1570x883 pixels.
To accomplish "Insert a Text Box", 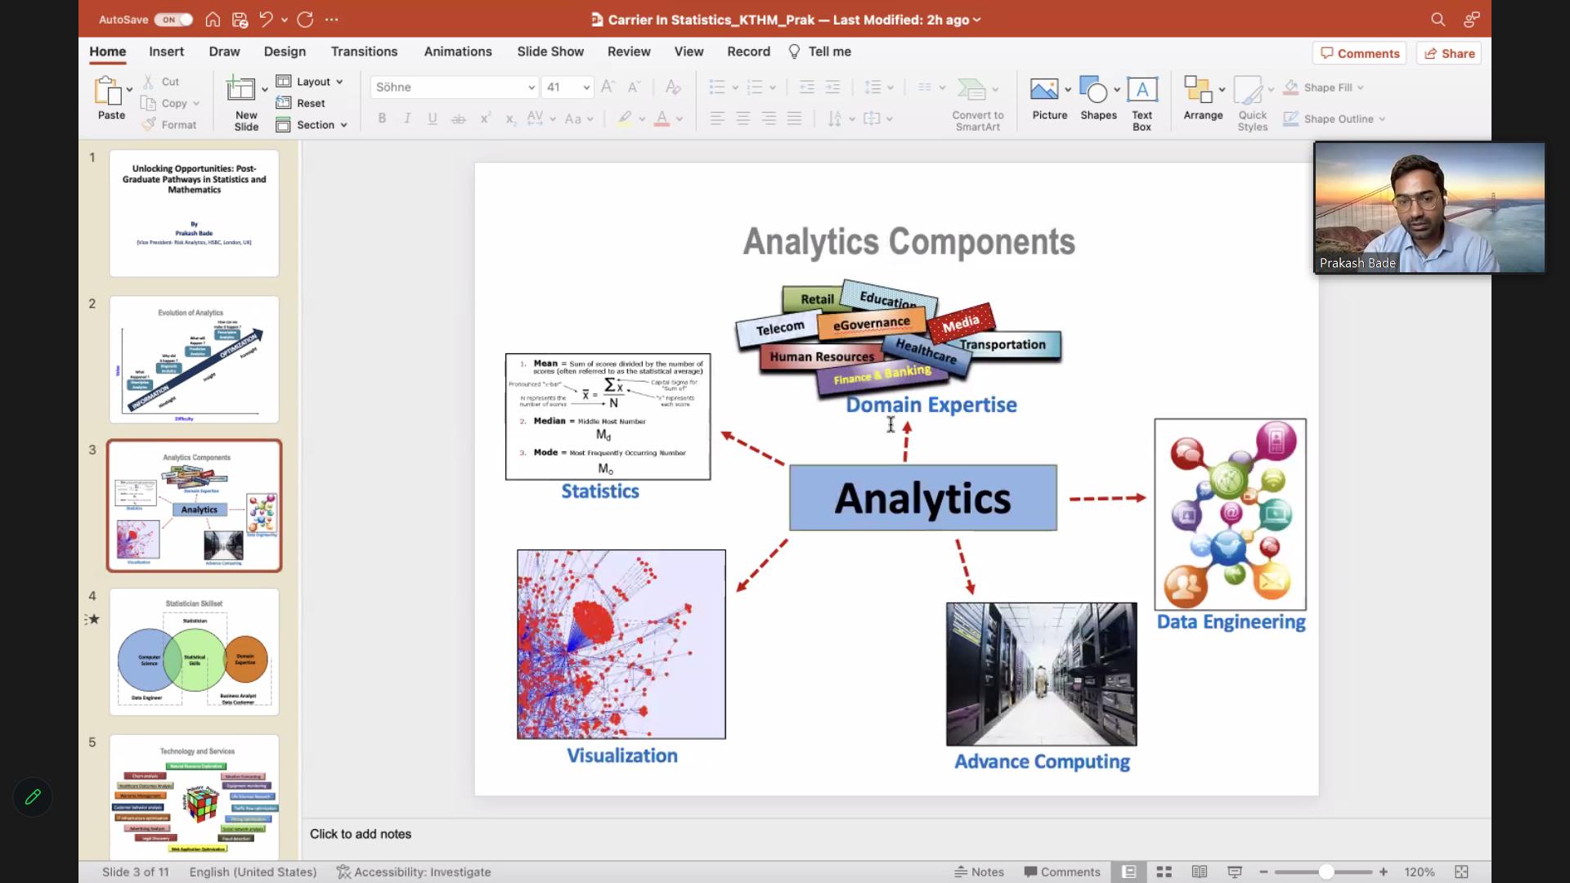I will click(1142, 103).
